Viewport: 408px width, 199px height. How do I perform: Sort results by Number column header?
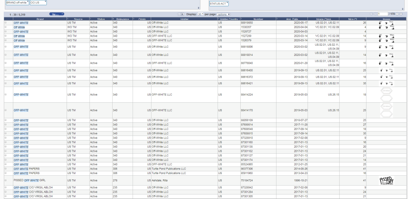click(x=258, y=19)
